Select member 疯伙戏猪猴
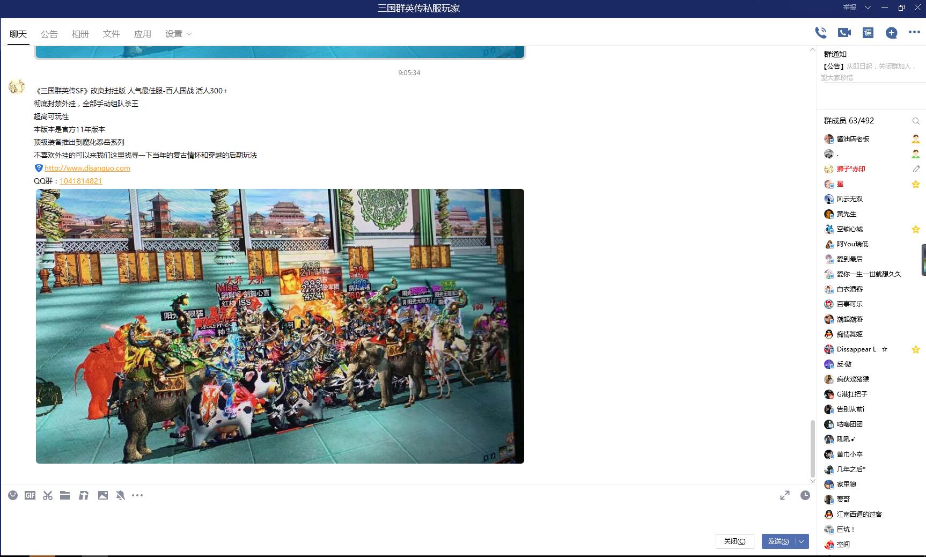 [852, 379]
